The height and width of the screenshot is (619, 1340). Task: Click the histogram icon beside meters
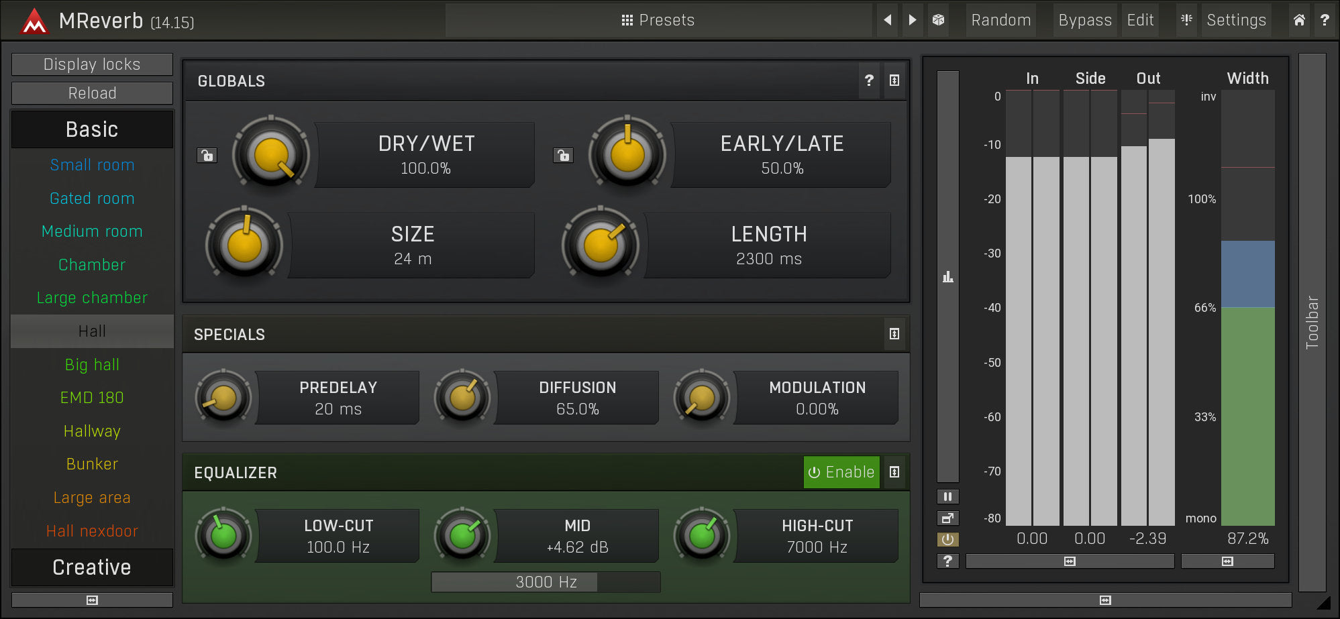tap(947, 276)
